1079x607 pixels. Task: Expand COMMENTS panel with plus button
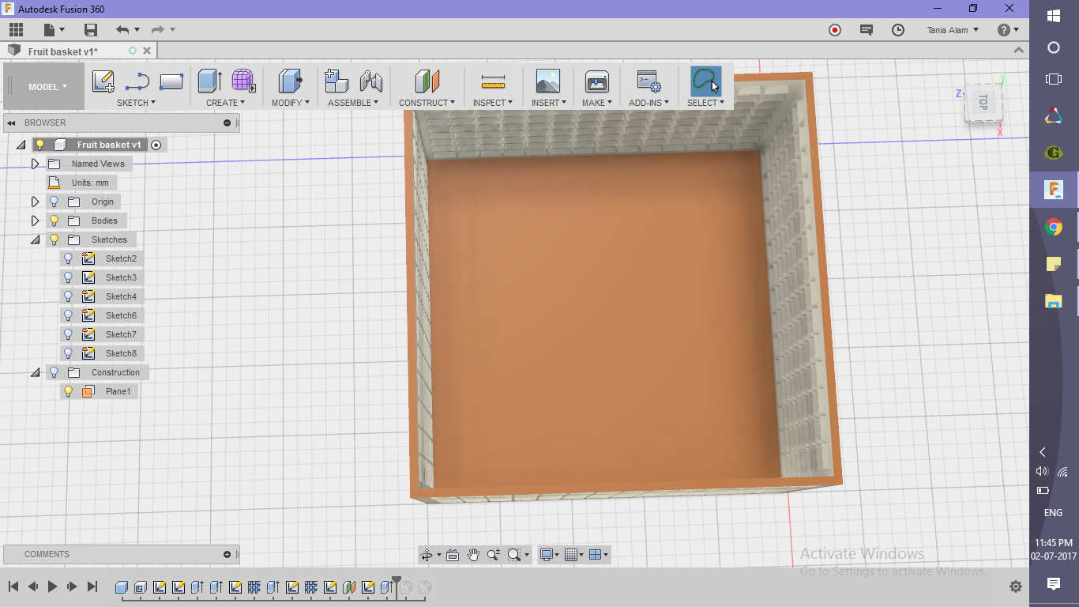tap(227, 554)
